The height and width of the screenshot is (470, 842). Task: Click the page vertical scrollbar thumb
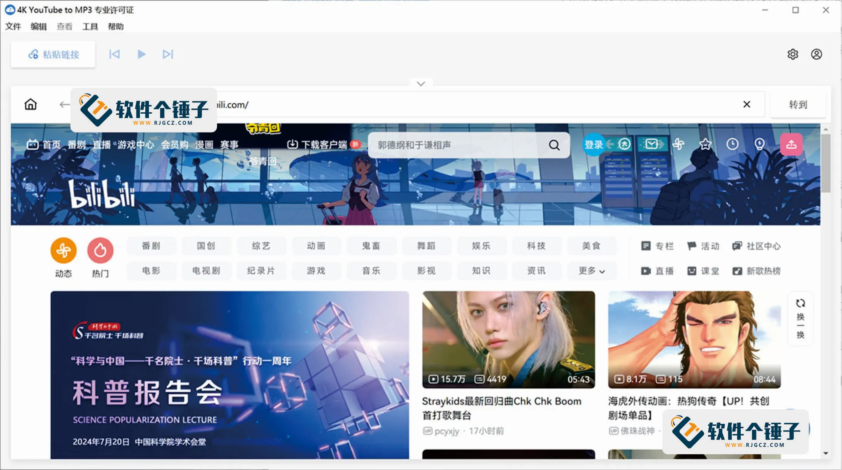tap(826, 163)
